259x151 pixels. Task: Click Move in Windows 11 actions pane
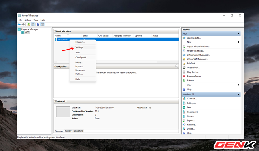(x=191, y=116)
